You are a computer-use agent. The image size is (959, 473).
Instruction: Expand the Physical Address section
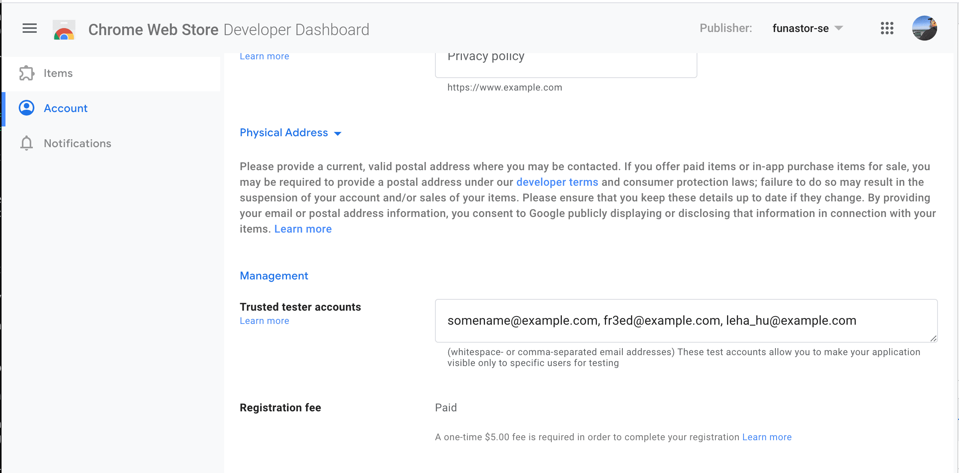pyautogui.click(x=339, y=133)
